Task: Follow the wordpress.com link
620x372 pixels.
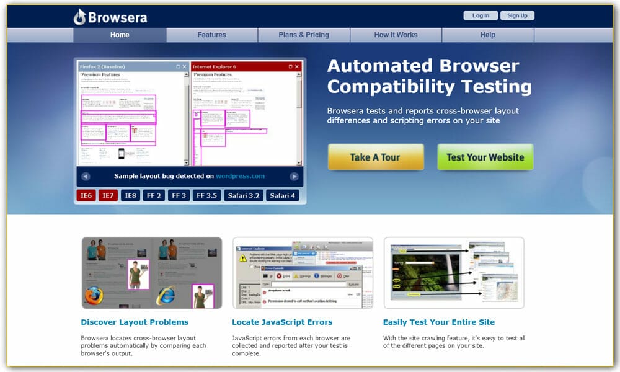Action: 240,176
